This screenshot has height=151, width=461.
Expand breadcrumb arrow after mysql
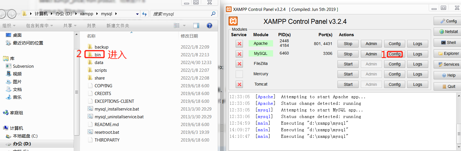116,13
